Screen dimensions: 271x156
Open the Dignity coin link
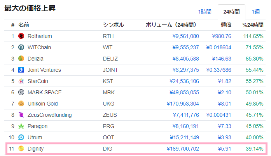coord(36,148)
